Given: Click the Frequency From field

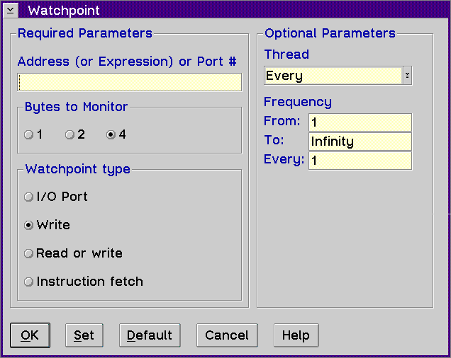Looking at the screenshot, I should pos(360,122).
